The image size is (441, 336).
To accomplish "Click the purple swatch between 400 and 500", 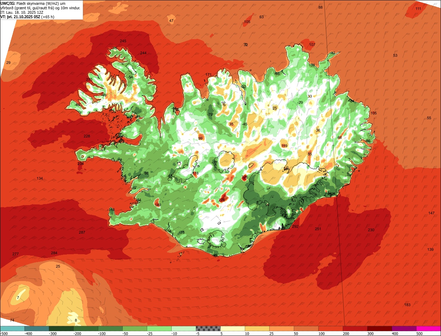I will point(404,328).
